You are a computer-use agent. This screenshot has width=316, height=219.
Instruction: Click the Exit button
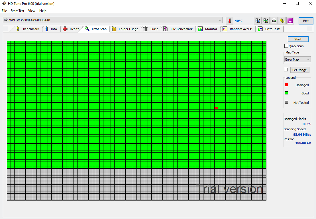pos(306,21)
